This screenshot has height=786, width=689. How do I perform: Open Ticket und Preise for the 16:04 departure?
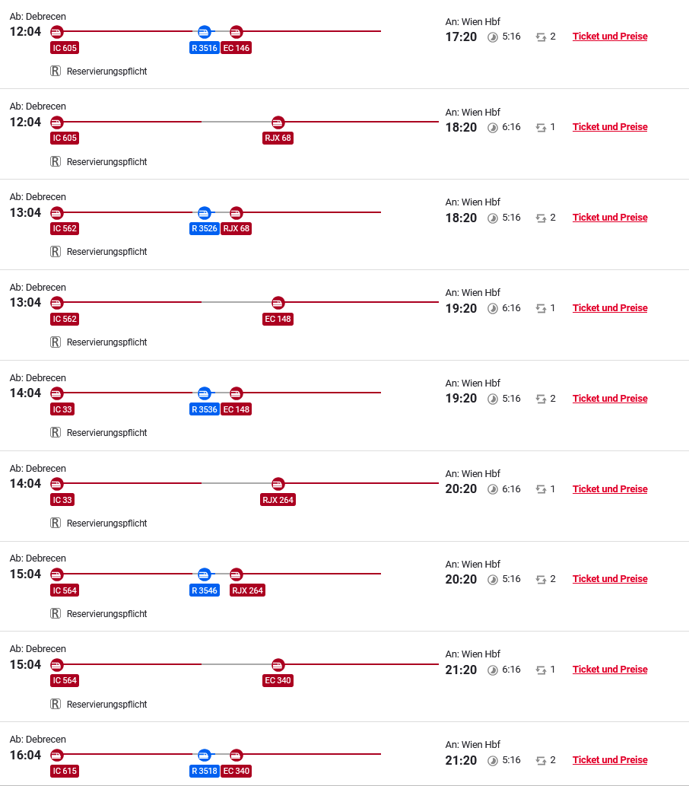pyautogui.click(x=610, y=760)
